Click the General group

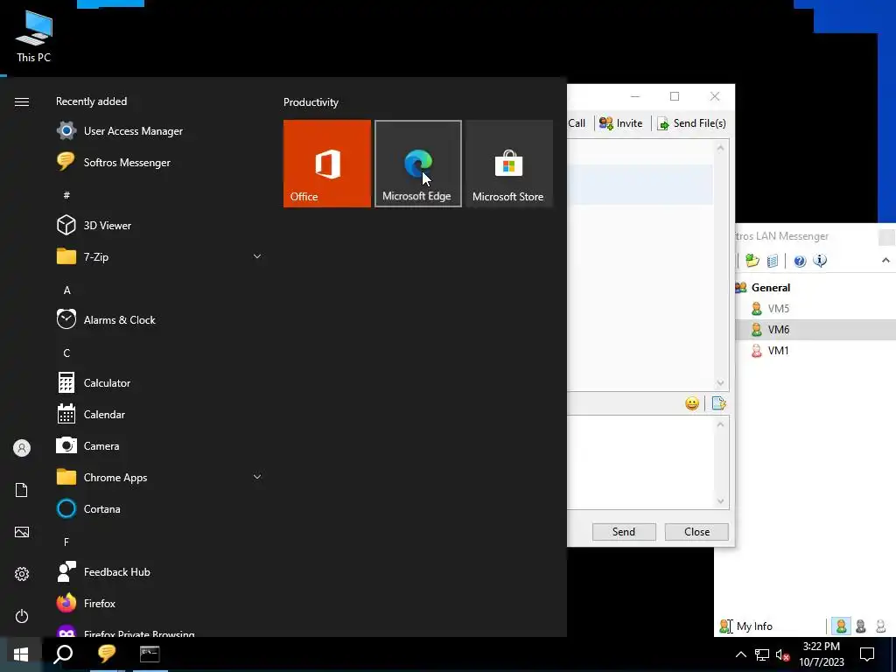click(770, 287)
